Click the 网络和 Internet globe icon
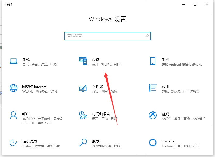The height and width of the screenshot is (157, 215). tap(13, 88)
